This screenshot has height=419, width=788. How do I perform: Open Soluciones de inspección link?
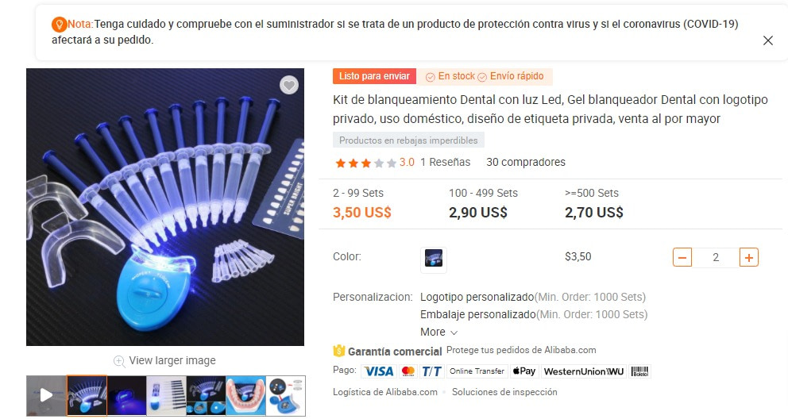click(x=504, y=392)
